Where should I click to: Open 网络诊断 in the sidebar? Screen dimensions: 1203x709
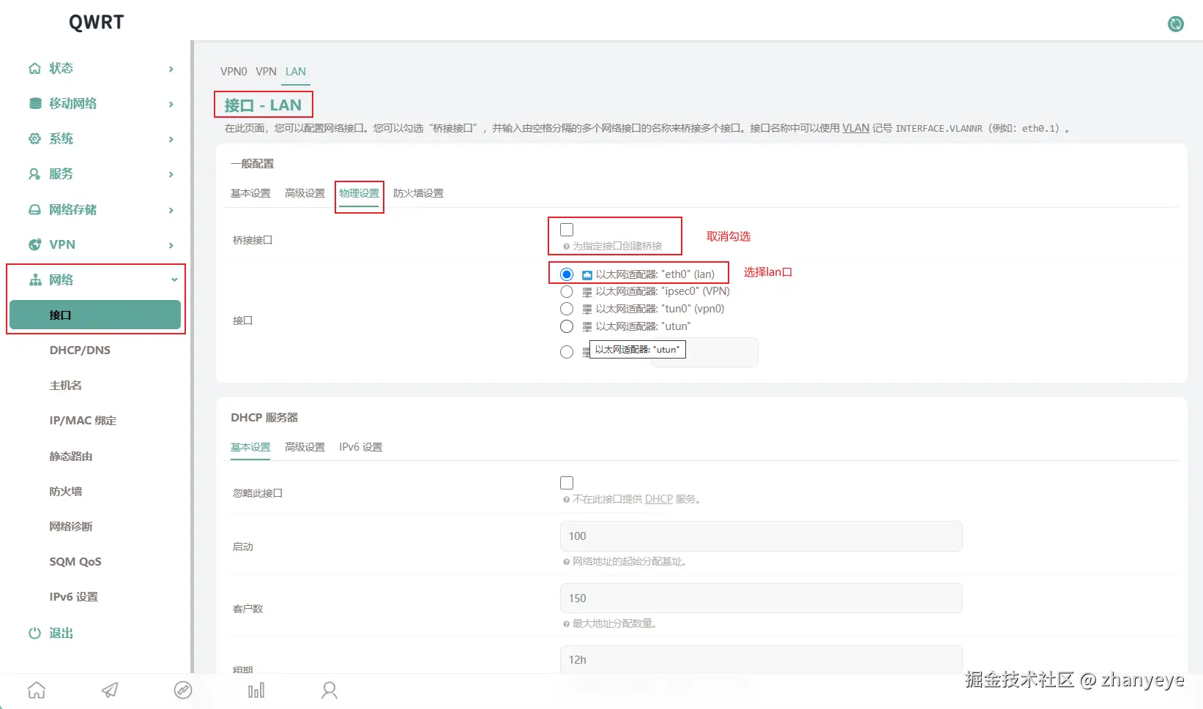pos(70,526)
